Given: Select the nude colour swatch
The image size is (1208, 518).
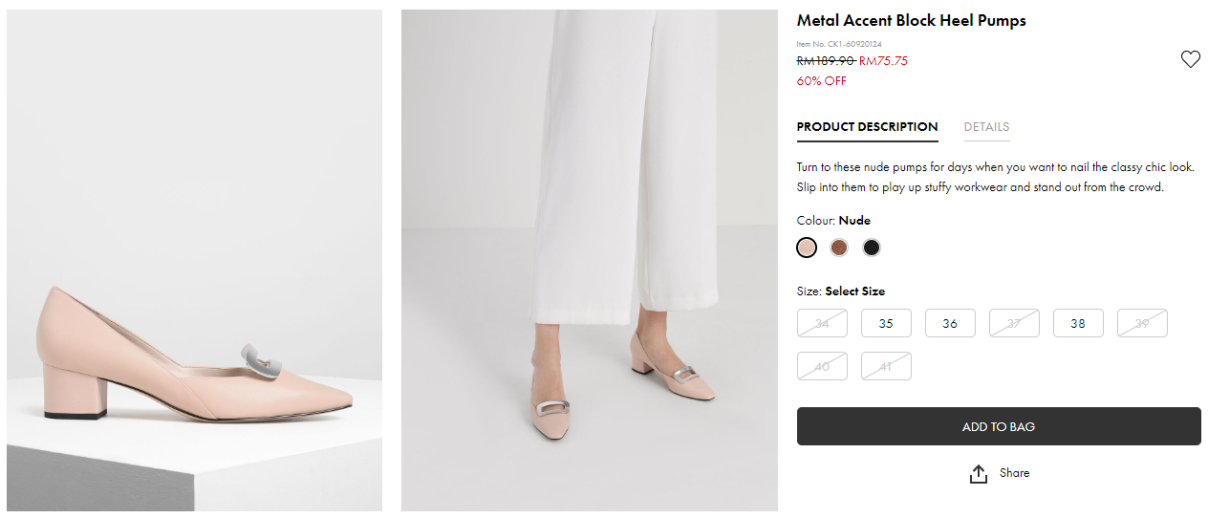Looking at the screenshot, I should coord(807,248).
